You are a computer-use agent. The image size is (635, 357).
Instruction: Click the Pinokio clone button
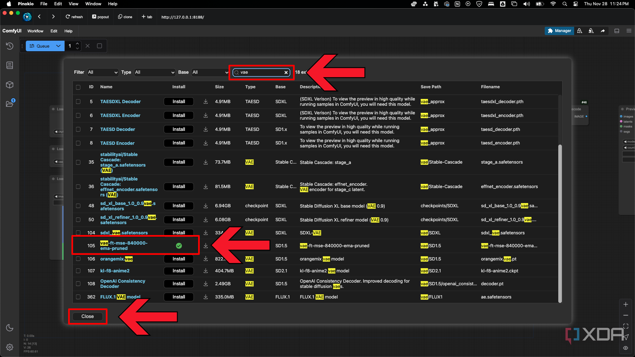(125, 17)
